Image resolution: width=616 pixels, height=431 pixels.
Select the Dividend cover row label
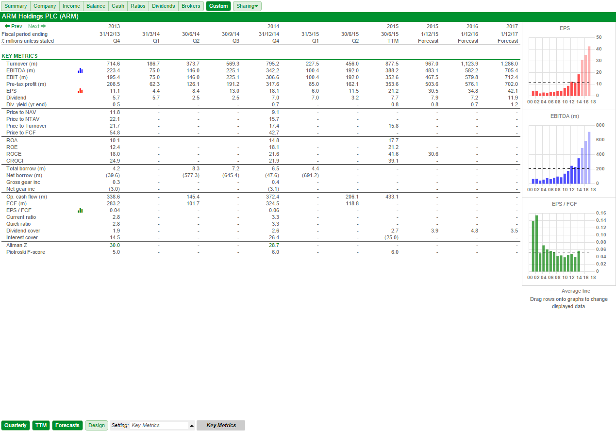[23, 231]
